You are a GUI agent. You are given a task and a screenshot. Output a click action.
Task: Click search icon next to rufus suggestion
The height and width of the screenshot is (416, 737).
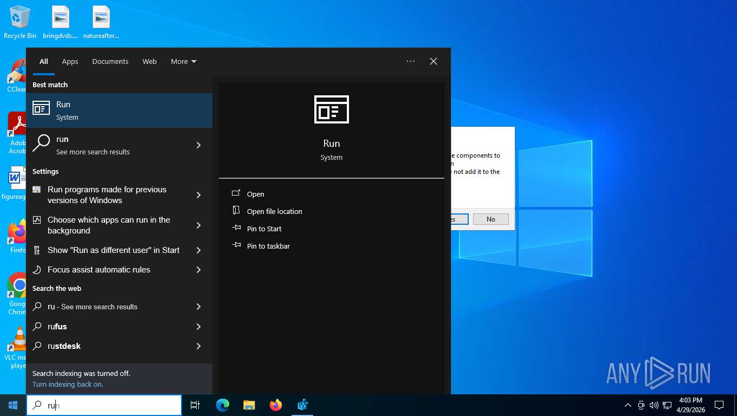(x=37, y=327)
